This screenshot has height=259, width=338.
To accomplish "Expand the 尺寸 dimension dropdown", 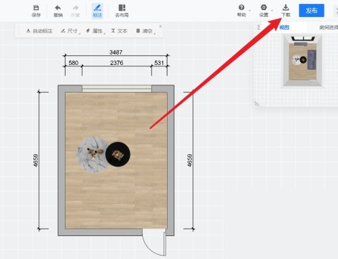I will [70, 31].
